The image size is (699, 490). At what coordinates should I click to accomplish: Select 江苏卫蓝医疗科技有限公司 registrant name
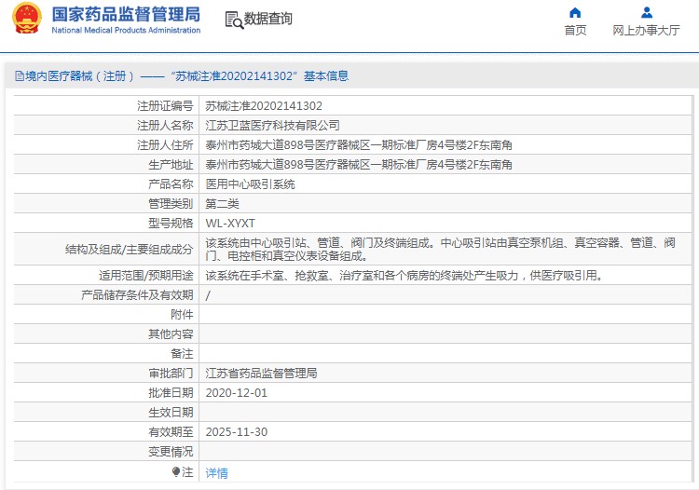[272, 126]
